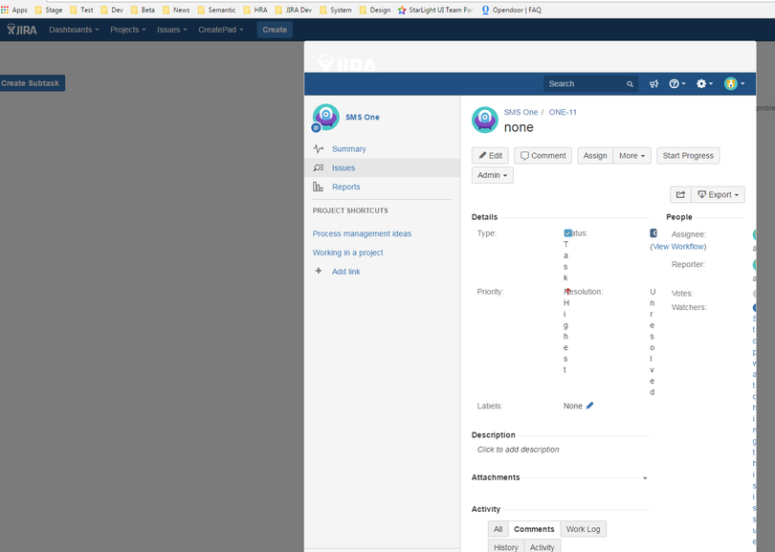Viewport: 775px width, 552px height.
Task: Click the issue title 'none'
Action: click(519, 127)
